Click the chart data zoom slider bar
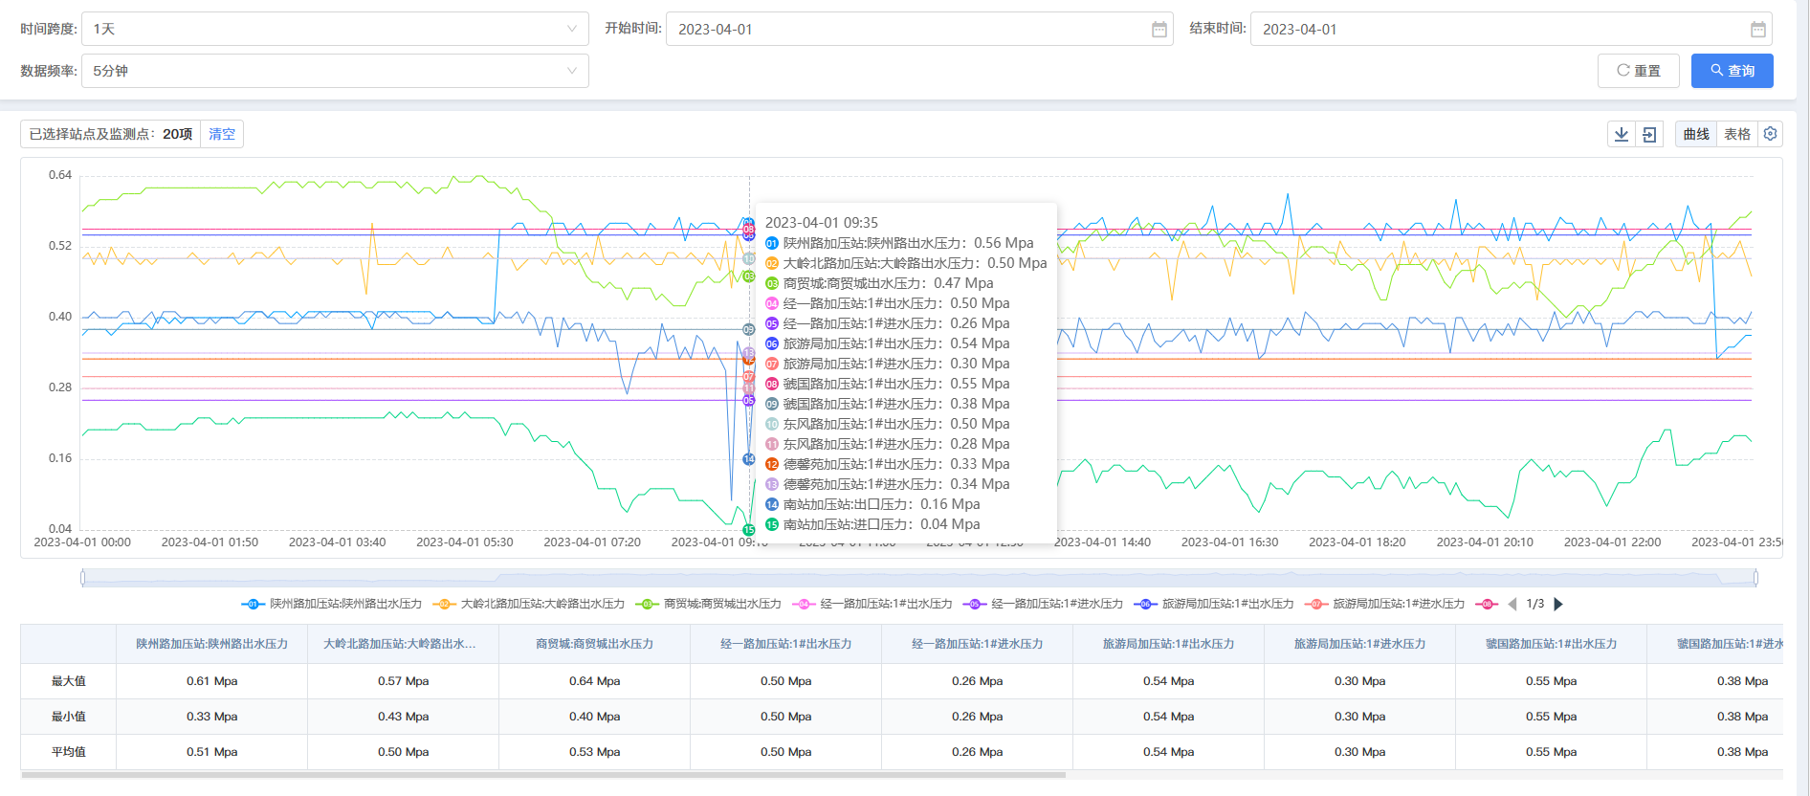 918,577
